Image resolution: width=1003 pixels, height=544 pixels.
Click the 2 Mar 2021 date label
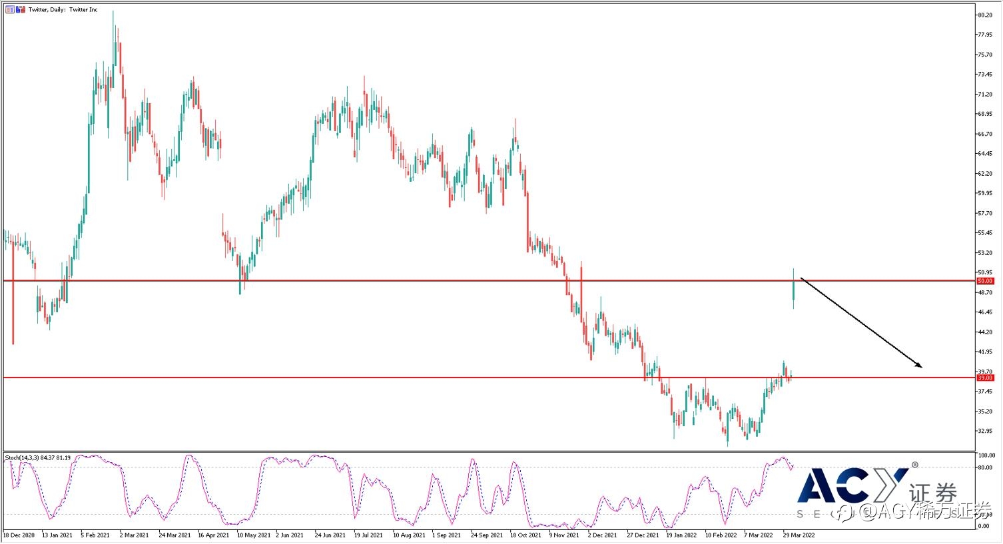click(x=135, y=535)
